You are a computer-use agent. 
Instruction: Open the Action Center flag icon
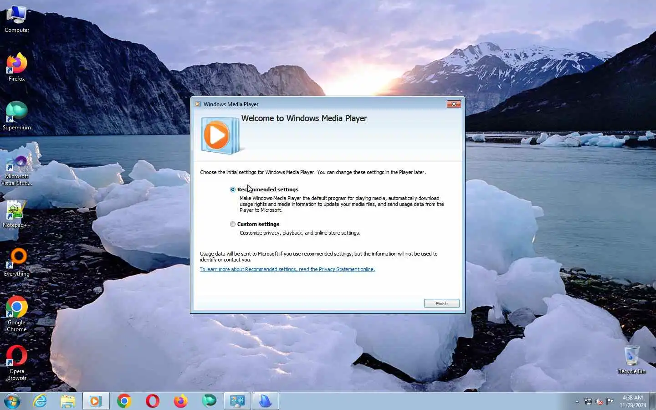[x=610, y=401]
